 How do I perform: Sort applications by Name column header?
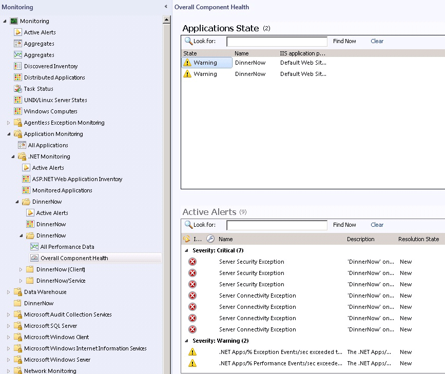242,53
